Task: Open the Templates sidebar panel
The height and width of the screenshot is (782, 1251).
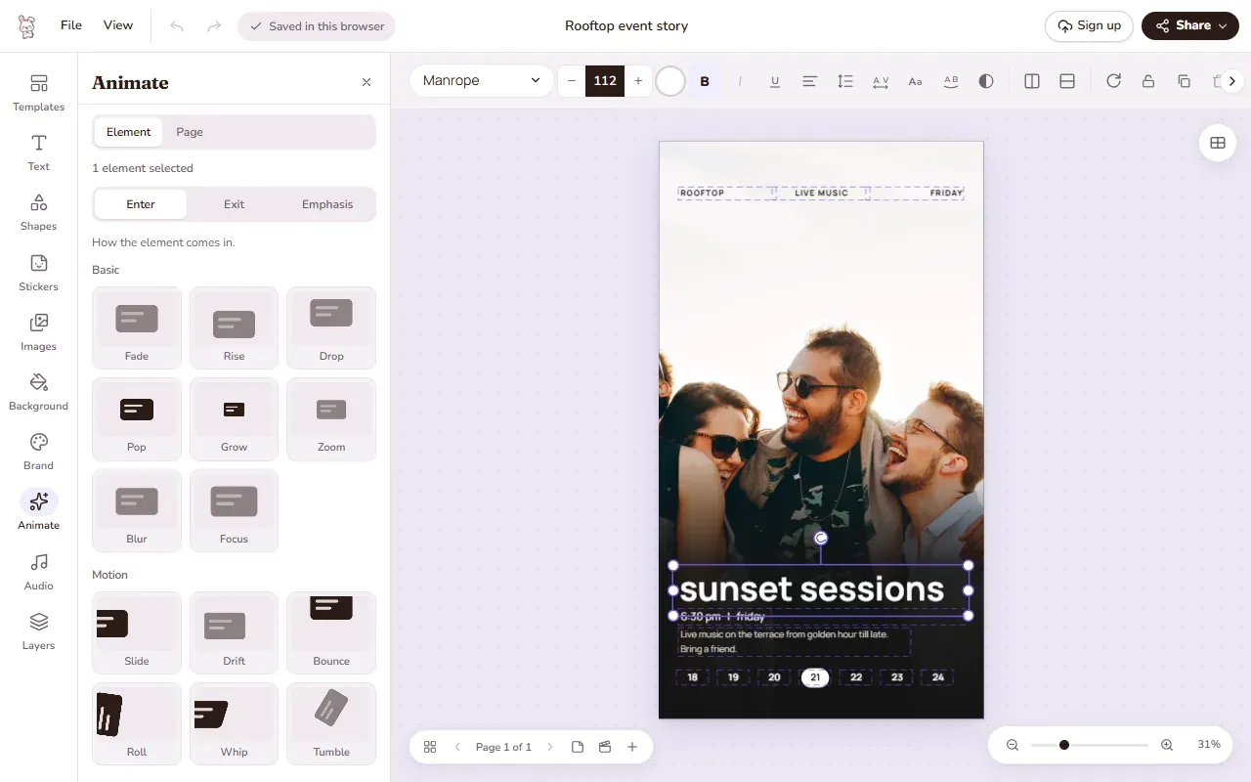Action: point(38,93)
